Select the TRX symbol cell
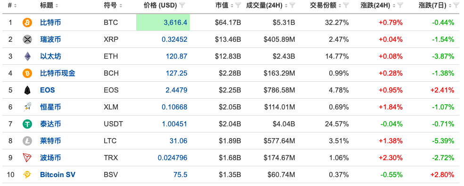 coord(111,158)
